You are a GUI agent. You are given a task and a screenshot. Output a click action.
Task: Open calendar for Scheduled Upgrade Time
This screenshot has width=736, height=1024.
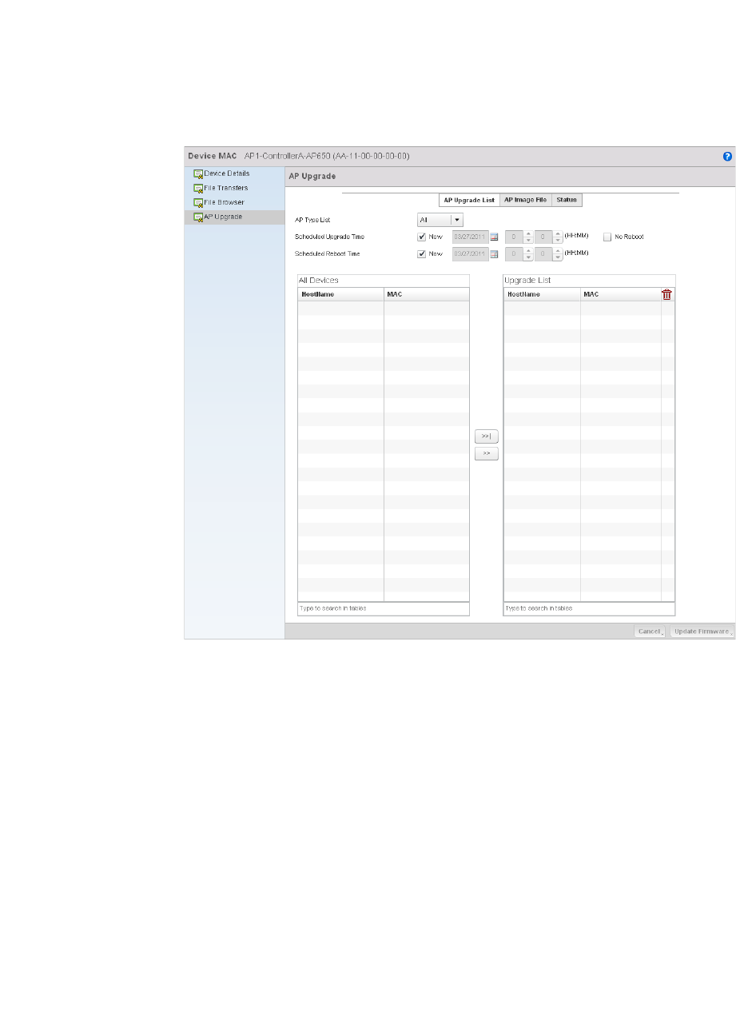pyautogui.click(x=494, y=237)
